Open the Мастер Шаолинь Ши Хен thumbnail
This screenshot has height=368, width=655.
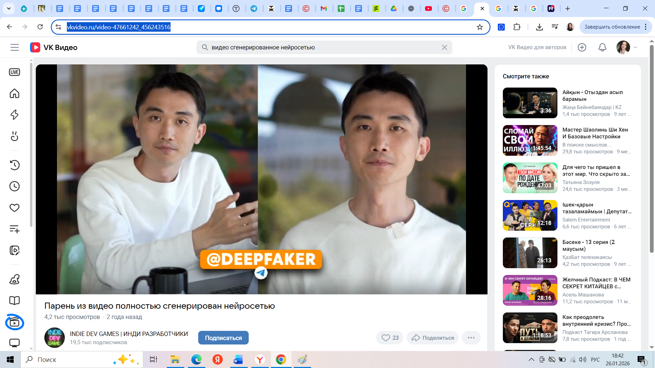[x=530, y=140]
